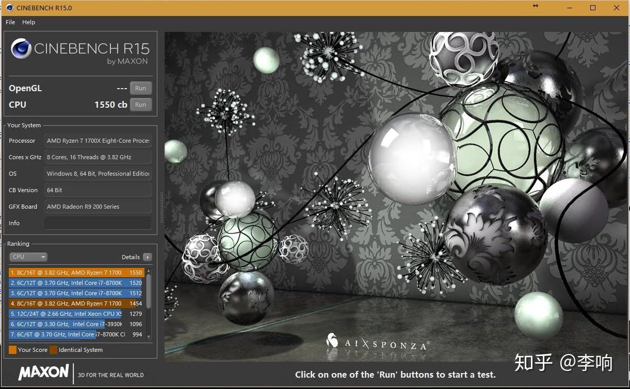Click the Details arrow in the Ranking panel
This screenshot has width=630, height=389.
[x=148, y=257]
